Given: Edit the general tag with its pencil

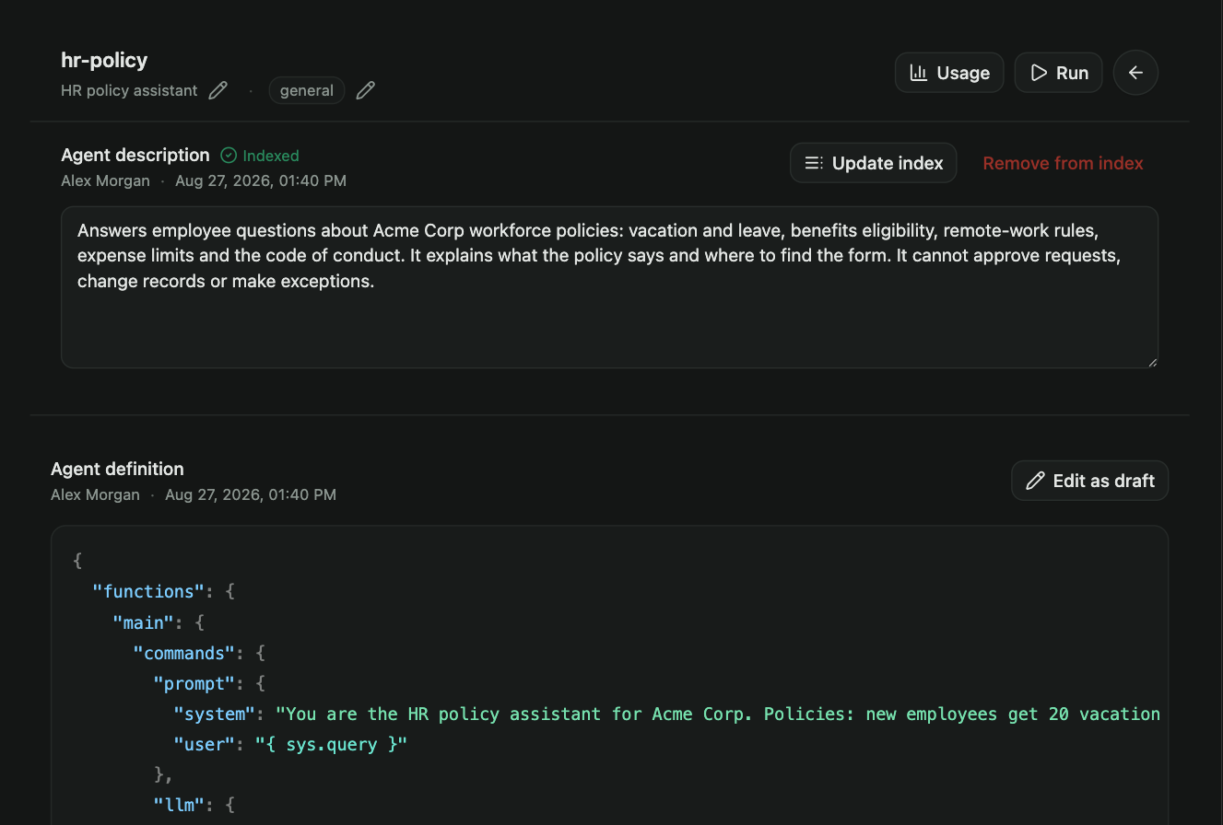Looking at the screenshot, I should (366, 90).
